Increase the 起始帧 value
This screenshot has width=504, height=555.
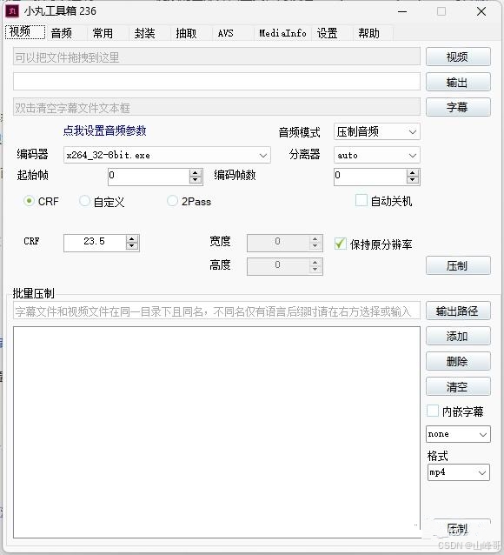pos(196,173)
